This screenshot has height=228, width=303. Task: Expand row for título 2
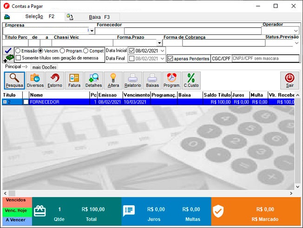click(x=5, y=102)
